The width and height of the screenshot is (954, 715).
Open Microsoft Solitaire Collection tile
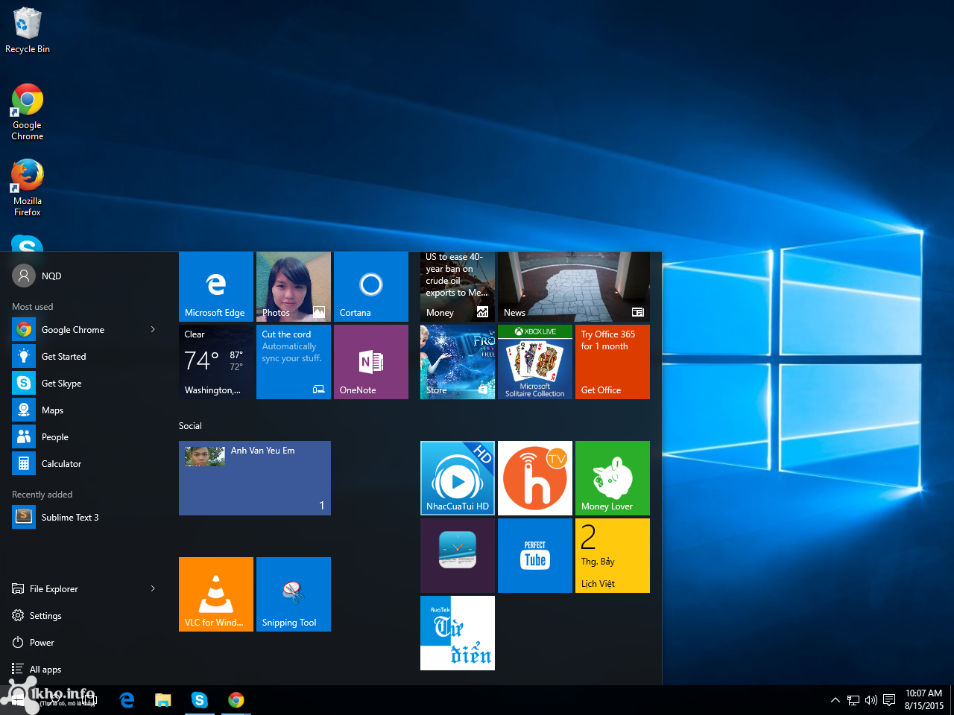click(x=535, y=362)
